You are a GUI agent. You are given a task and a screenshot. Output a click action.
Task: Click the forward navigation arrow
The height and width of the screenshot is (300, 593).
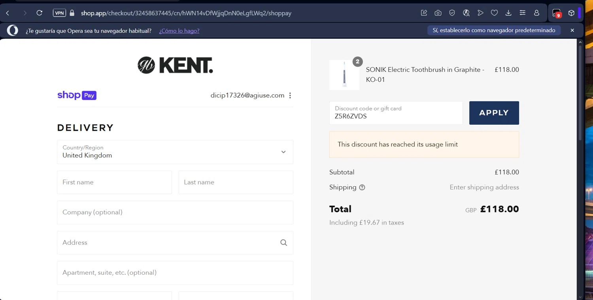click(25, 13)
